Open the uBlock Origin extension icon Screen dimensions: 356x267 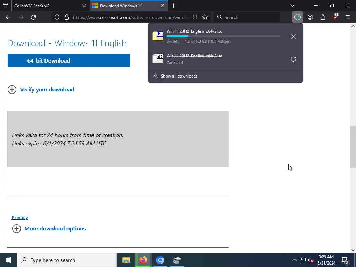tap(335, 17)
